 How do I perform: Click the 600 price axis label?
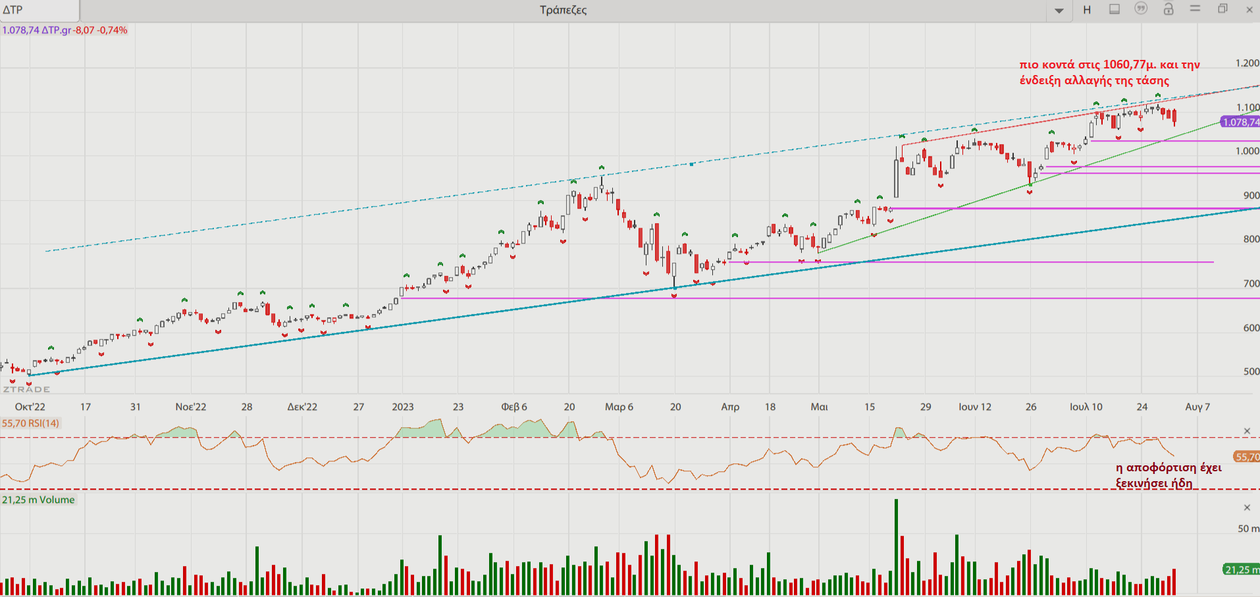pos(1251,328)
